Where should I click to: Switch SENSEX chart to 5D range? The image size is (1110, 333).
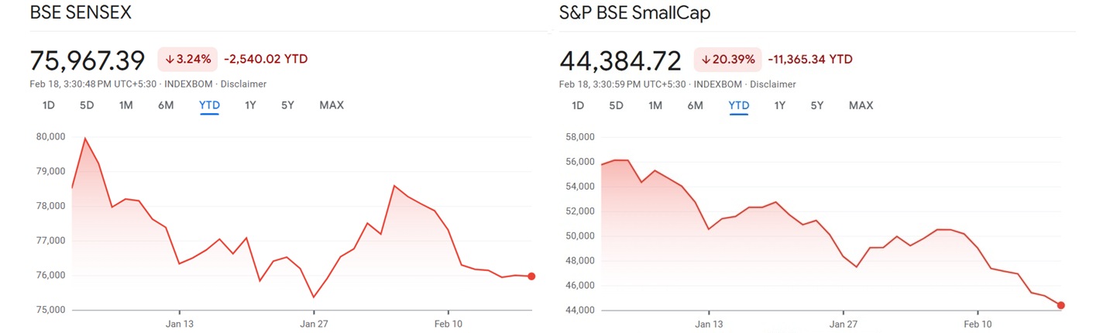(x=87, y=105)
